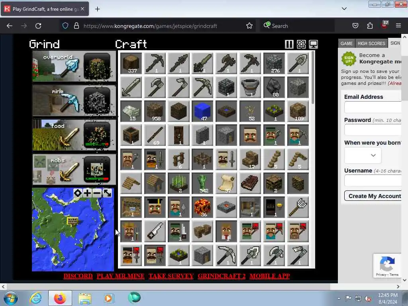The width and height of the screenshot is (408, 306).
Task: Grind in the mine area
Action: (x=74, y=100)
